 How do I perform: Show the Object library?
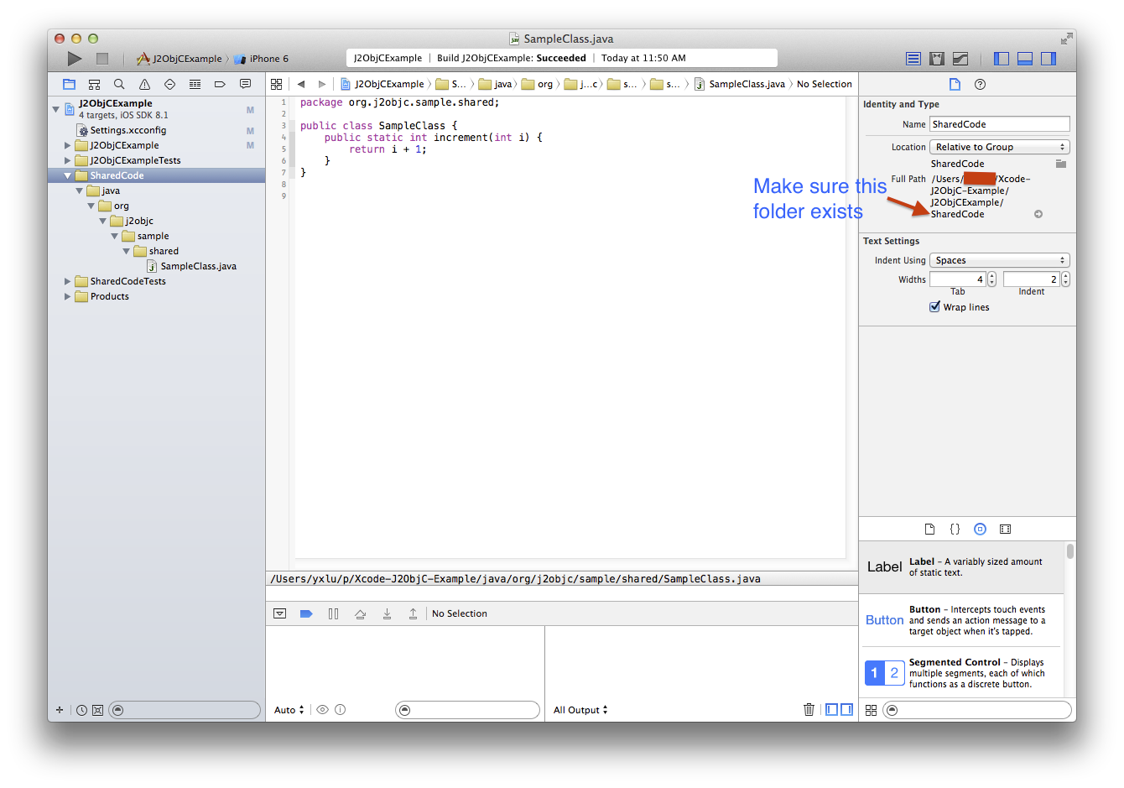(x=980, y=529)
